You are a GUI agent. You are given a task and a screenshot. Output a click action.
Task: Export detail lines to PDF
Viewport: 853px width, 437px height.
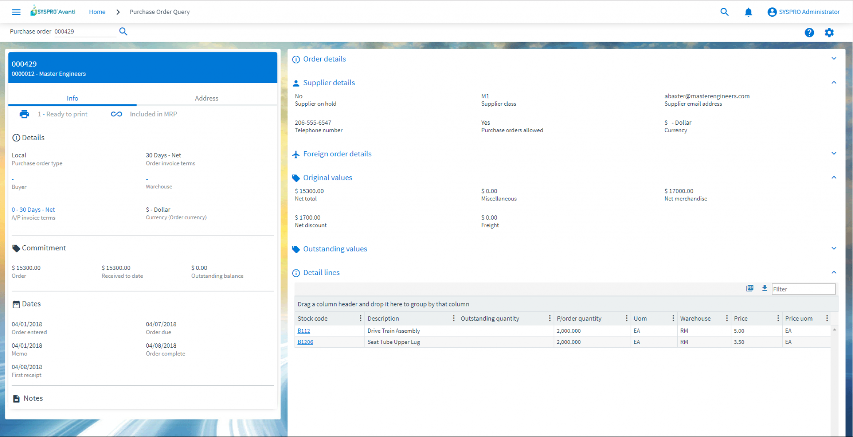[749, 288]
